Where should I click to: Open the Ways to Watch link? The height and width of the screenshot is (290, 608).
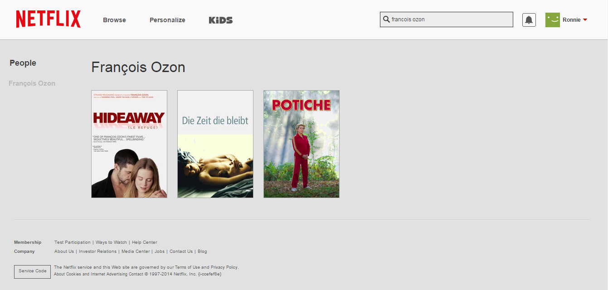(111, 242)
